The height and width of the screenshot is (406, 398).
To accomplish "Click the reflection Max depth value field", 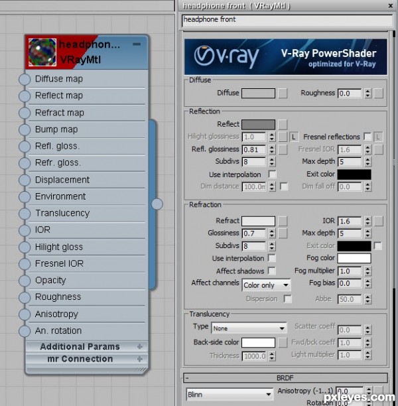I will 350,162.
